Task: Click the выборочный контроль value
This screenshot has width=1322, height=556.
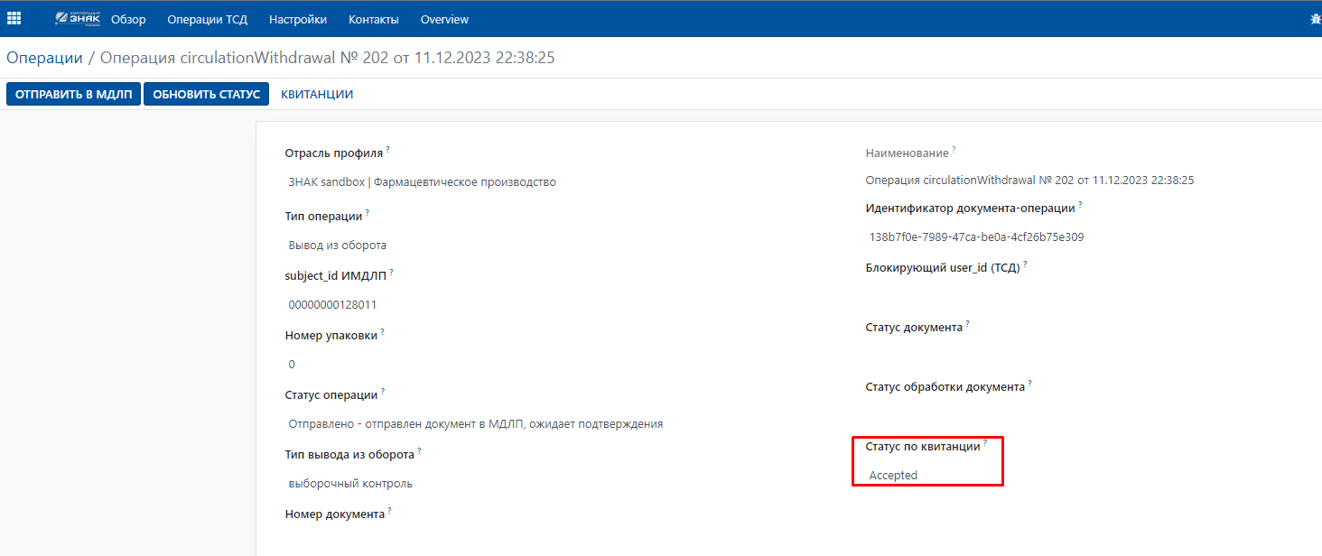Action: coord(350,484)
